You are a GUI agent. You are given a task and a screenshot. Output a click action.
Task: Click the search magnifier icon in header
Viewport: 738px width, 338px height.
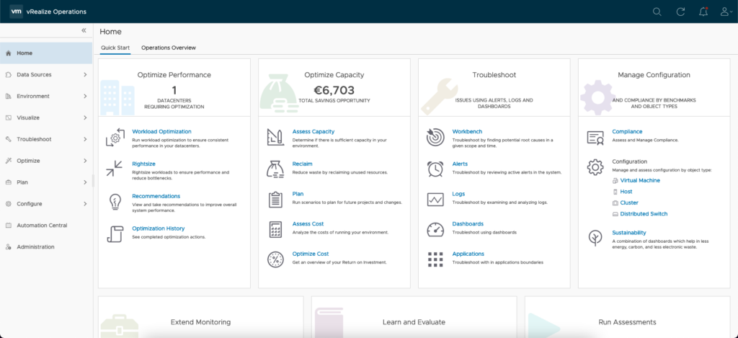coord(657,12)
